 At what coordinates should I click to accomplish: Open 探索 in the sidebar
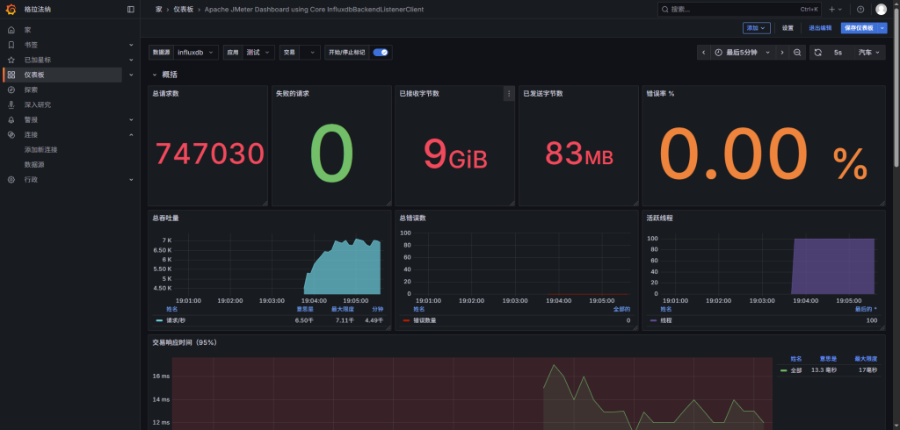coord(31,90)
